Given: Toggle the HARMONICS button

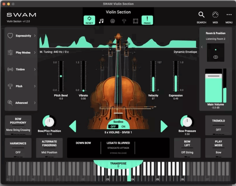Looking at the screenshot, I should tap(18, 148).
